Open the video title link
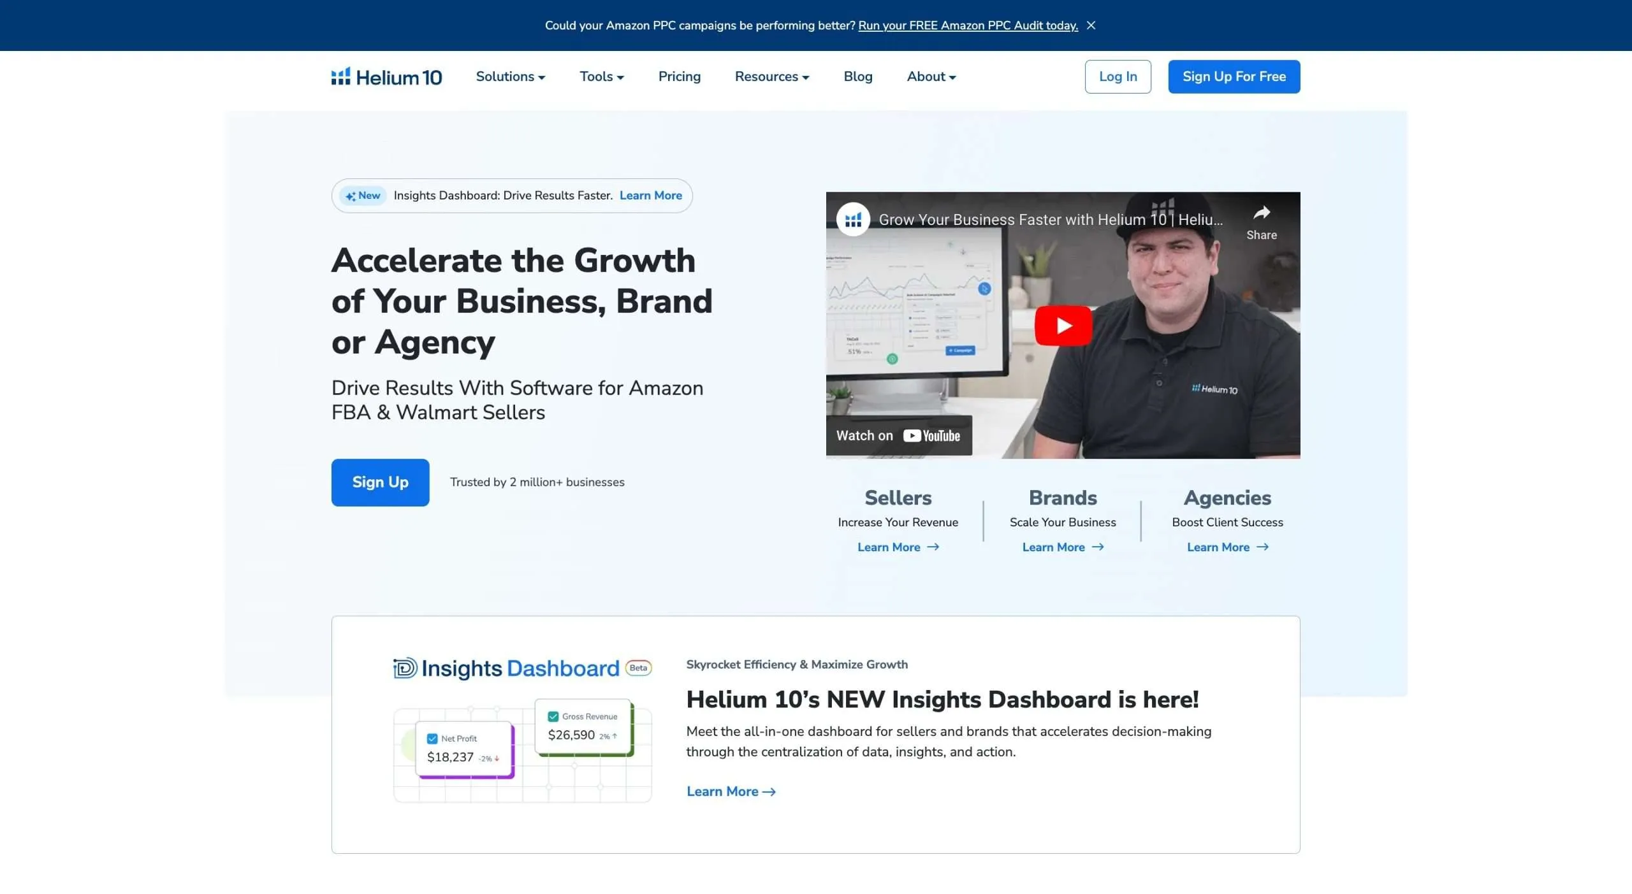Viewport: 1632px width, 894px height. point(1050,220)
